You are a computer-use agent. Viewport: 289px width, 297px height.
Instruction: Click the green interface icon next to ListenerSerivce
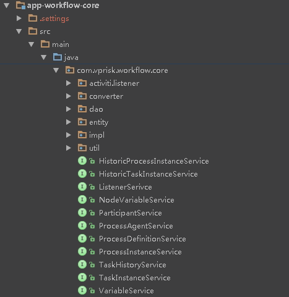point(82,186)
